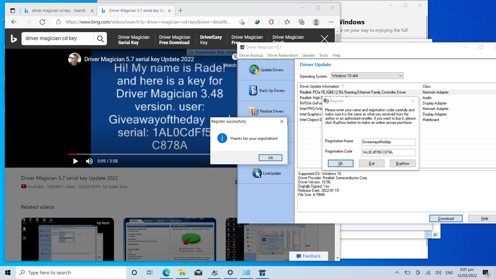Click Exit in the Register dialog
This screenshot has width=496, height=279.
tap(372, 164)
